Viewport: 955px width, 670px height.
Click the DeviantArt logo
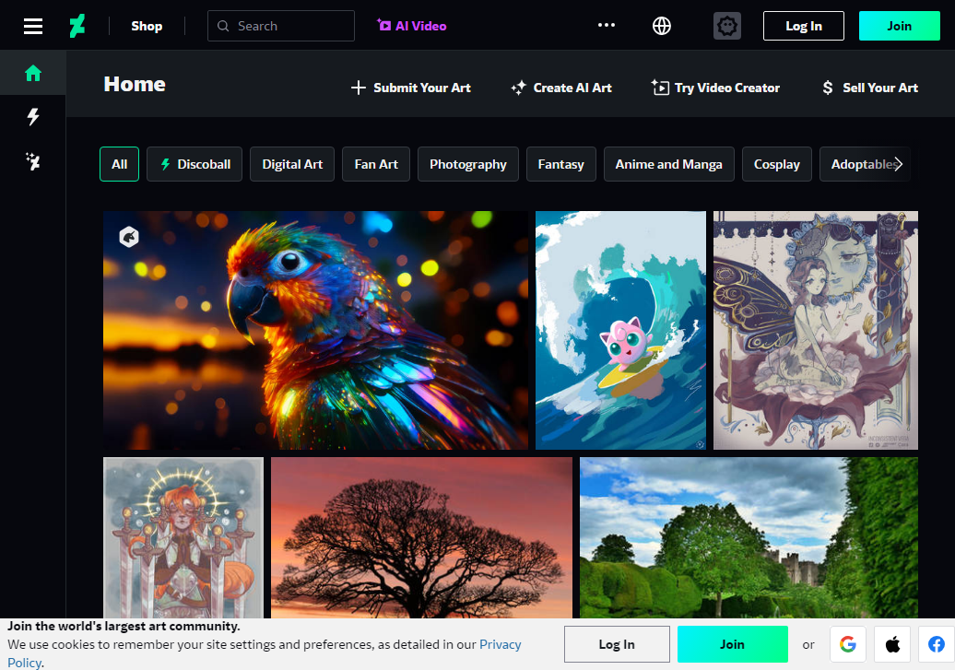pos(77,26)
